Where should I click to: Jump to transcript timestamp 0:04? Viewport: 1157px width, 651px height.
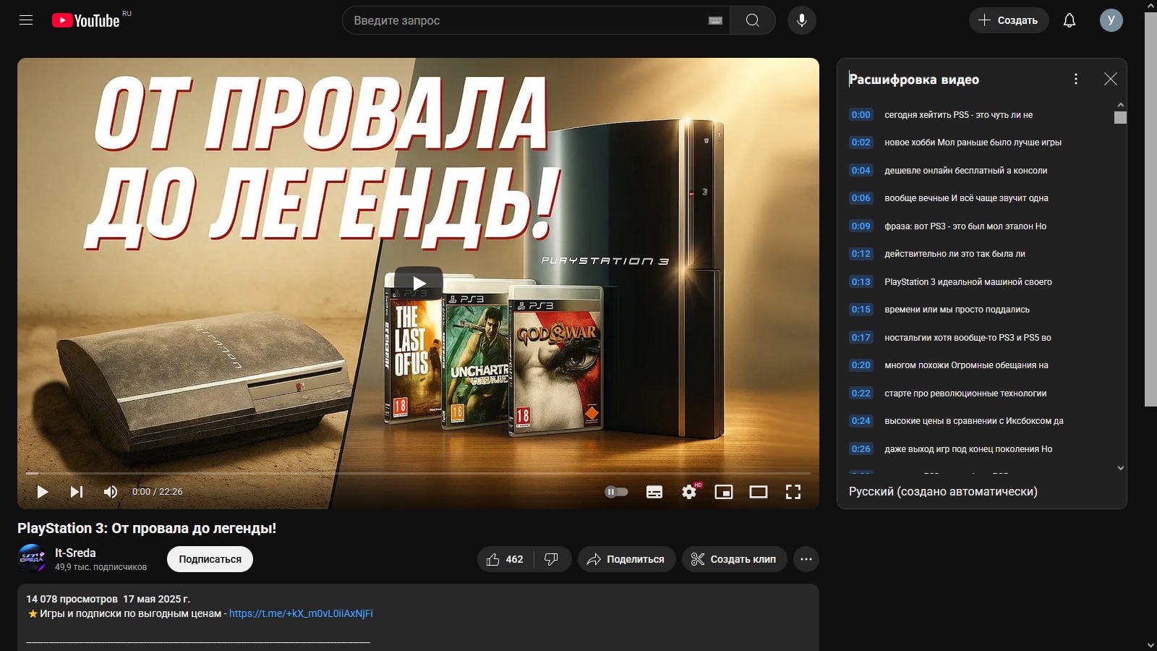[x=861, y=171]
